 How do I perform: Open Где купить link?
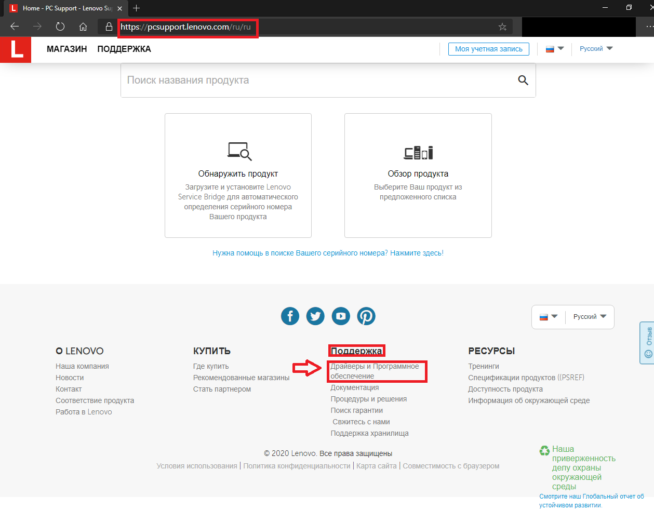pos(211,366)
